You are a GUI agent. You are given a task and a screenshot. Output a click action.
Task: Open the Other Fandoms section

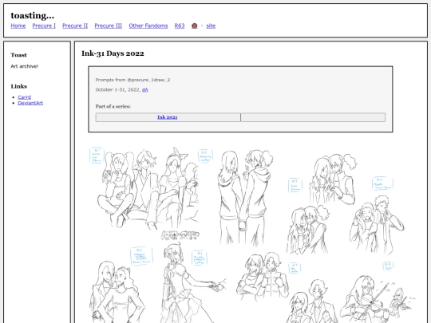148,26
